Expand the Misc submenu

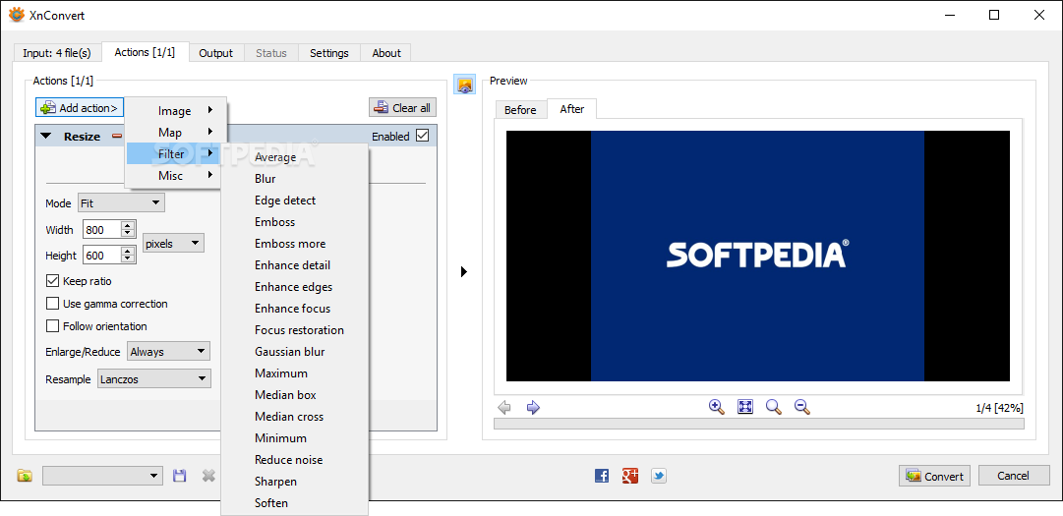[x=175, y=175]
